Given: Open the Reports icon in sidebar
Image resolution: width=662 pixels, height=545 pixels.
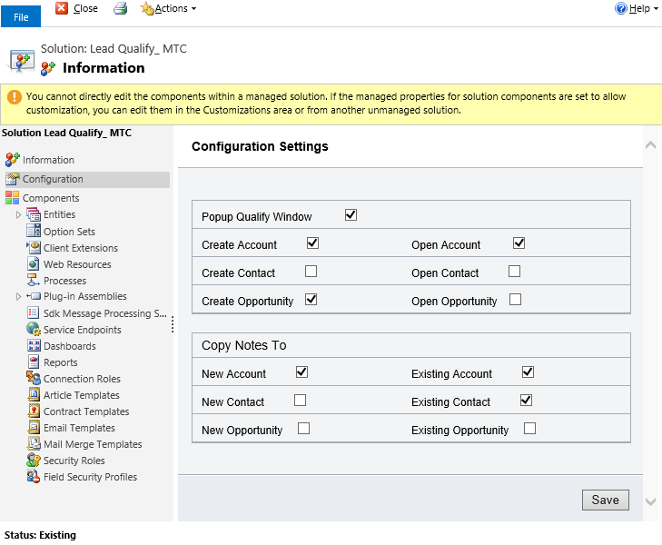Looking at the screenshot, I should click(x=34, y=362).
